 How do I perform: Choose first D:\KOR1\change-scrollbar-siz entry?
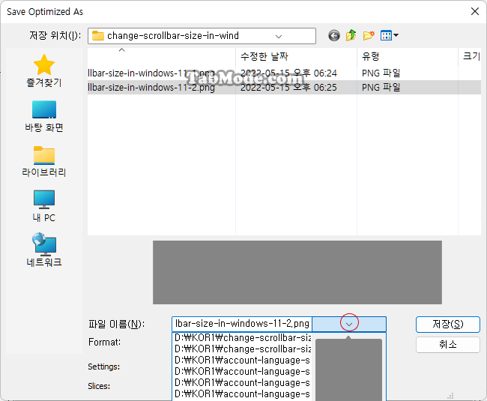(243, 338)
